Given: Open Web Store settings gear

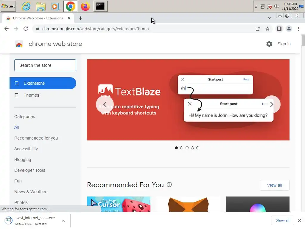Looking at the screenshot, I should click(269, 44).
